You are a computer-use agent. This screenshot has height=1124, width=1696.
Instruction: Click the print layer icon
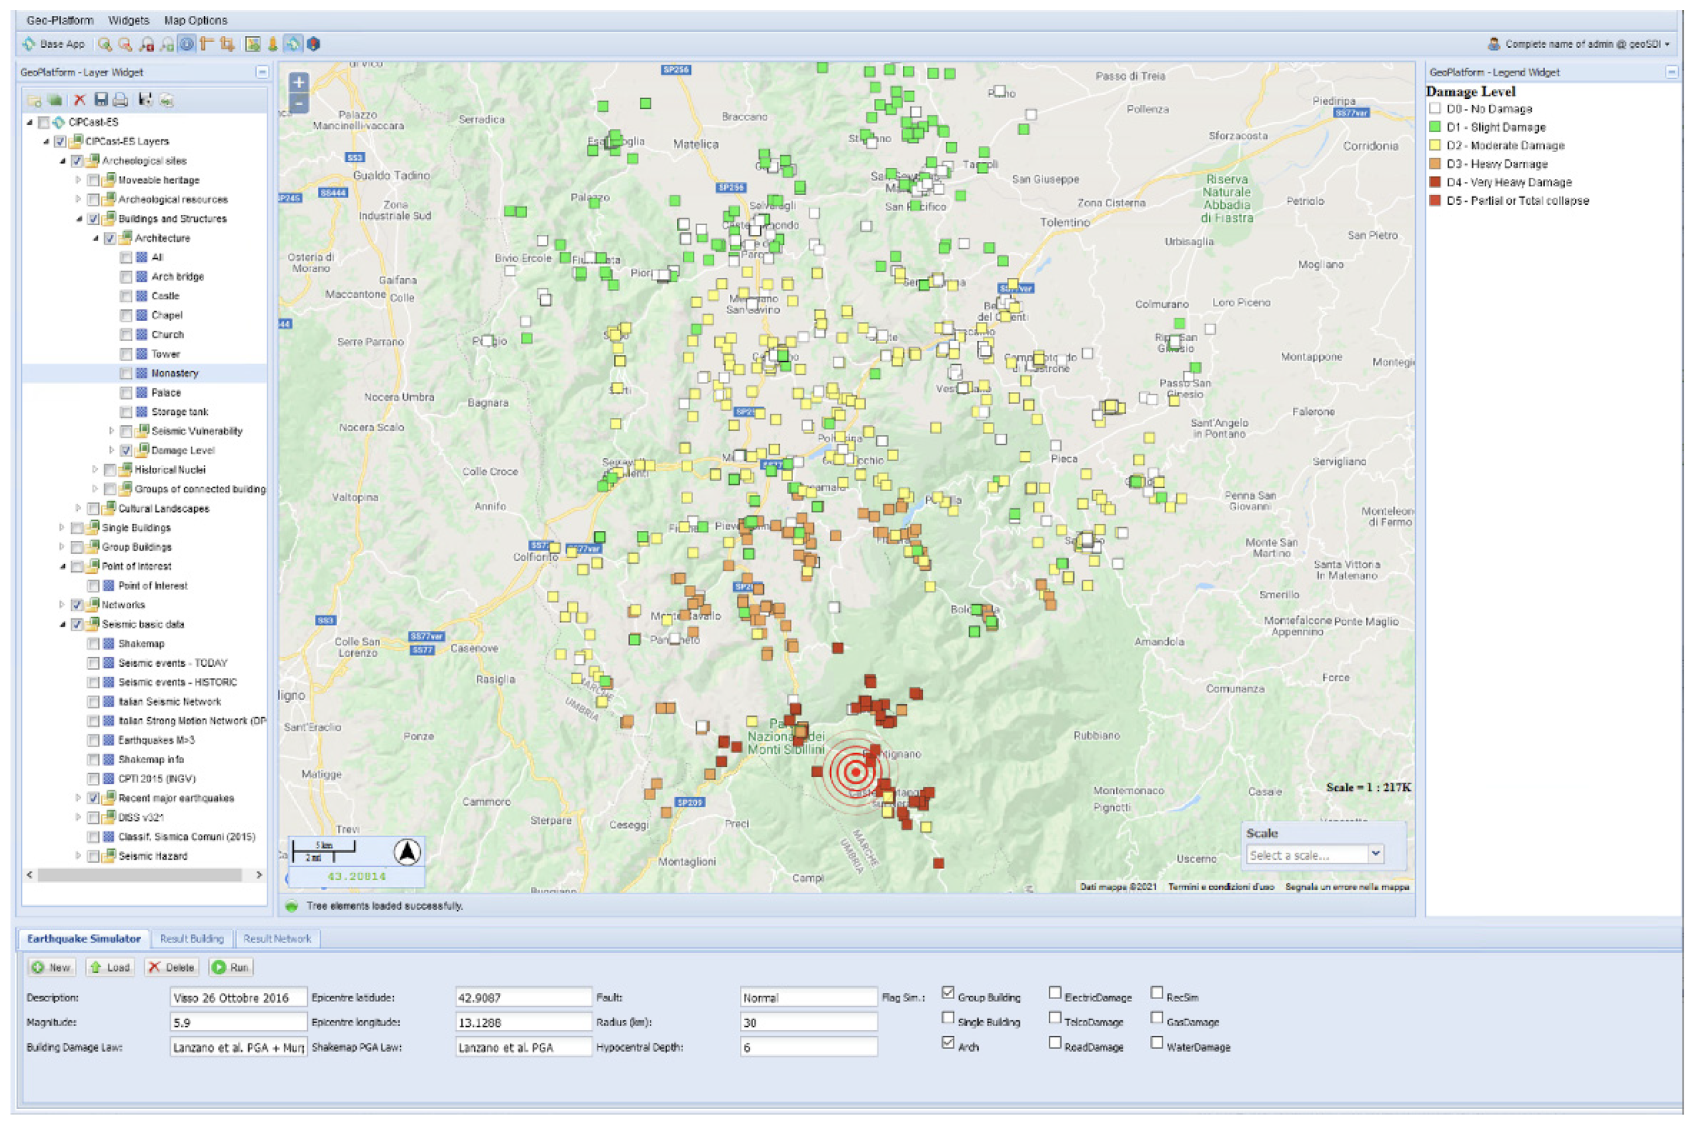(x=121, y=100)
